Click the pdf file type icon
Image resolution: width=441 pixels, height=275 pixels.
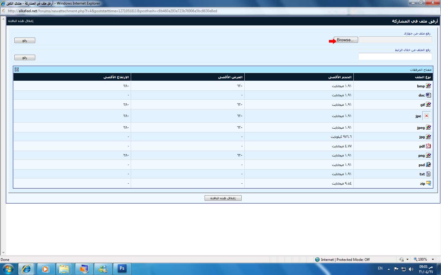pyautogui.click(x=428, y=146)
